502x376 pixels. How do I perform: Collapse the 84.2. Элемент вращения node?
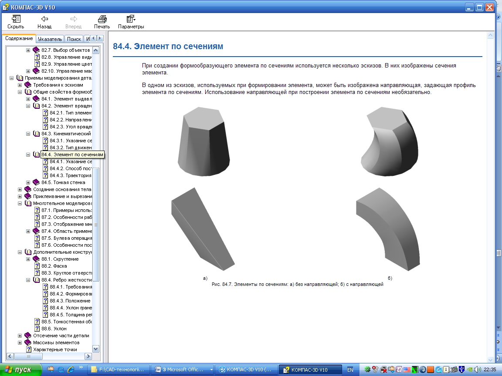[28, 106]
